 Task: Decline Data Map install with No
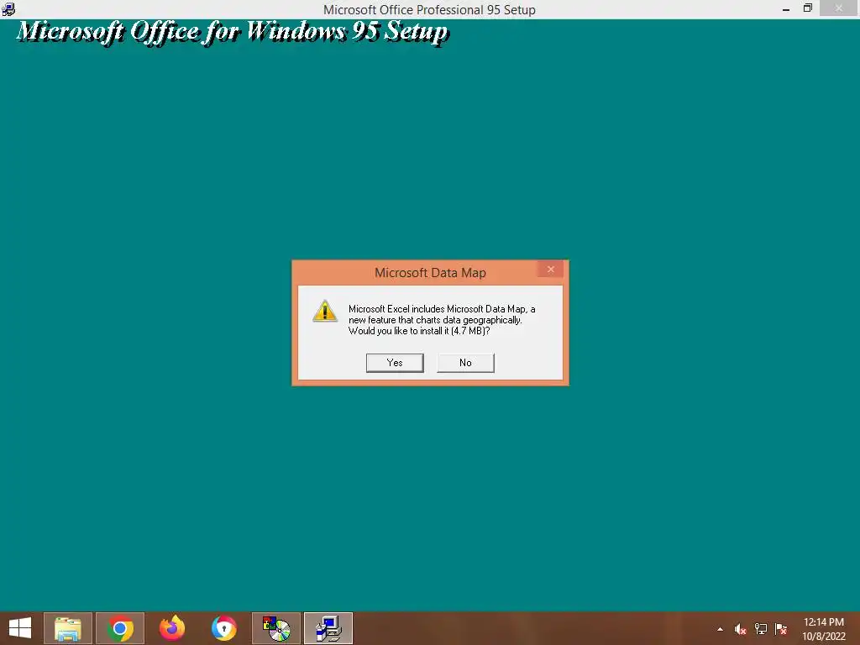465,363
